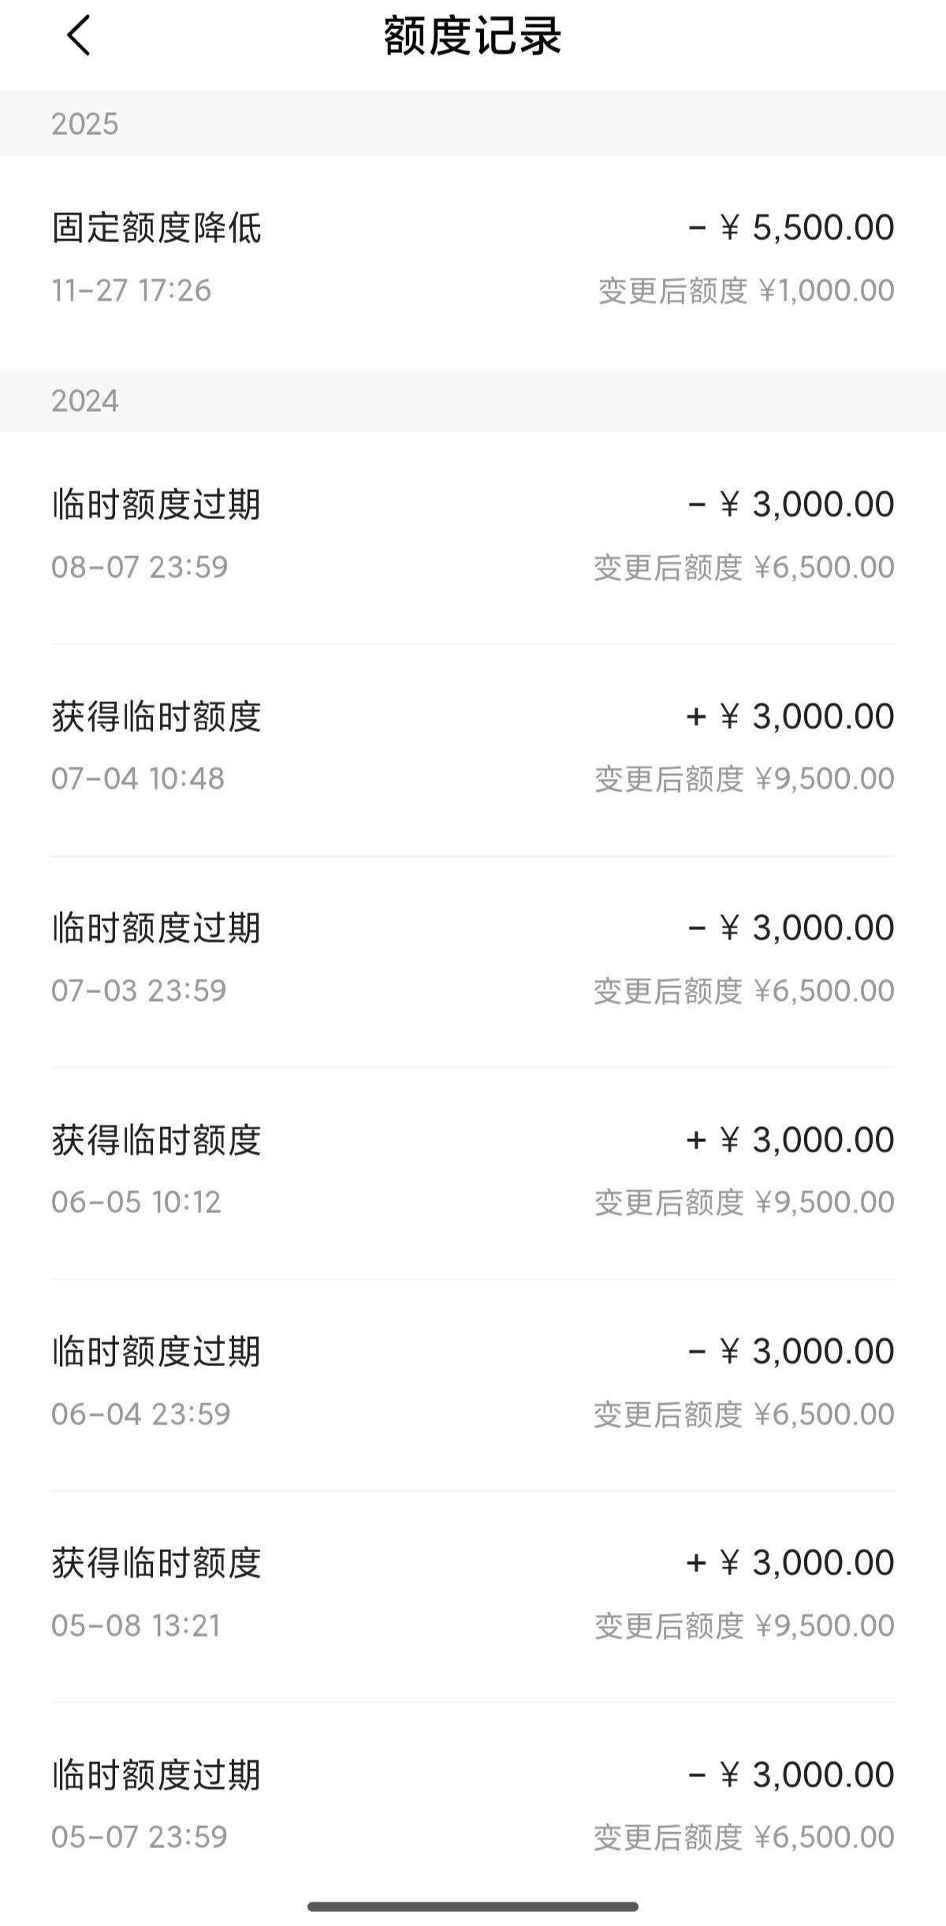Tap −¥3,000.00 amount for 08-07 entry
946x1926 pixels.
[791, 505]
